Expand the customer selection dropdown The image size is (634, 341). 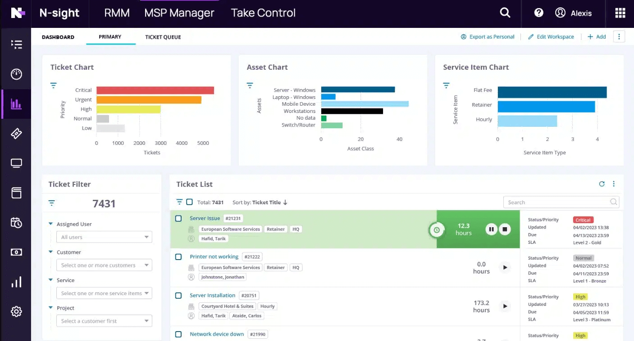pos(104,265)
